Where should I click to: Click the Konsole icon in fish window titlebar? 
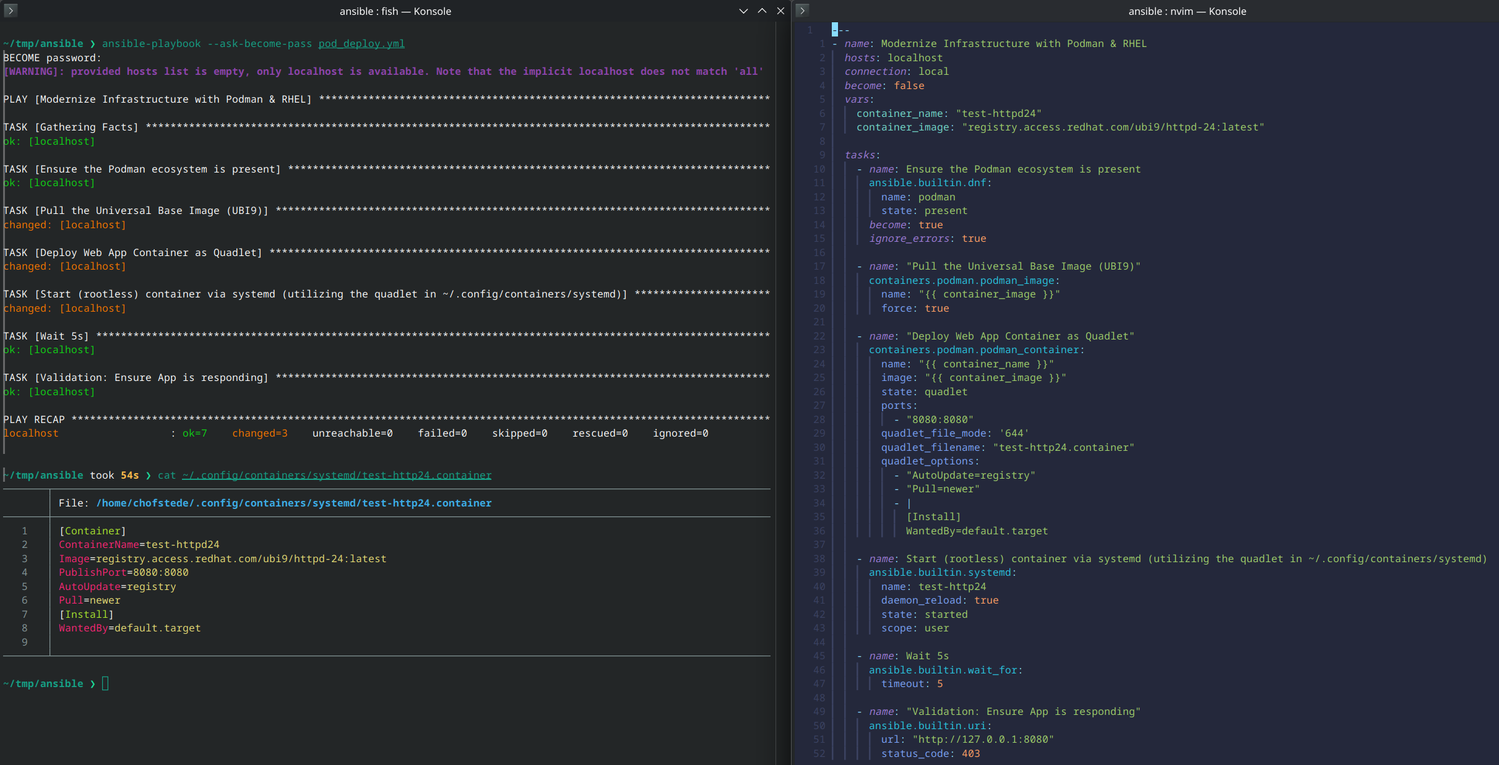(11, 11)
